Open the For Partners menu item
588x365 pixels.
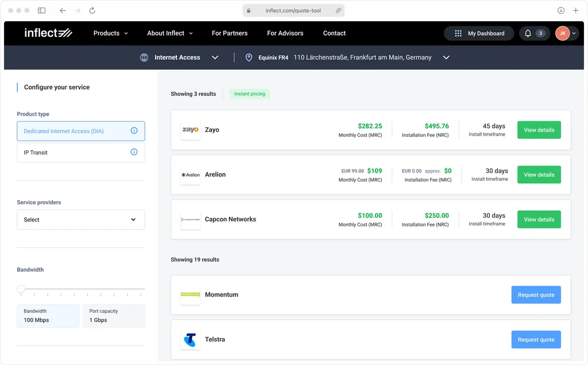coord(230,33)
